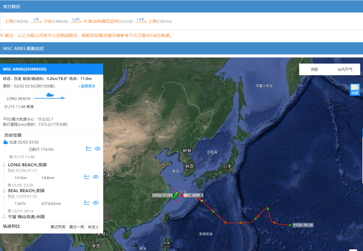Click the orange track point near MSC ARIES label
The height and width of the screenshot is (251, 363).
pyautogui.click(x=201, y=200)
